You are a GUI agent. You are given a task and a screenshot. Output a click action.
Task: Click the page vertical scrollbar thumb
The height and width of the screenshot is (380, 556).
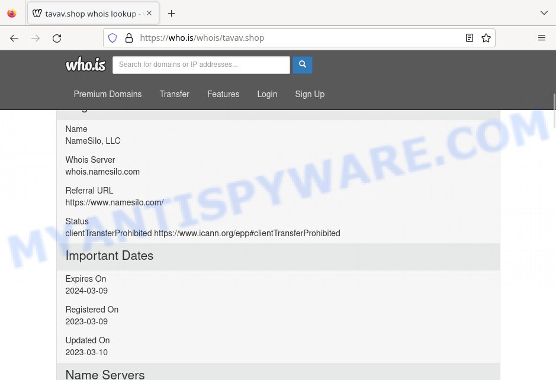coord(554,111)
